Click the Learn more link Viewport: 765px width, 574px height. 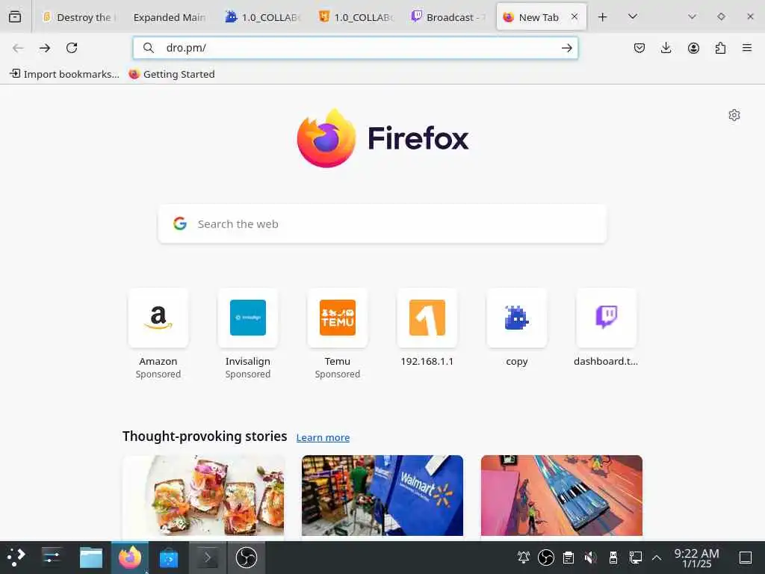(x=323, y=437)
